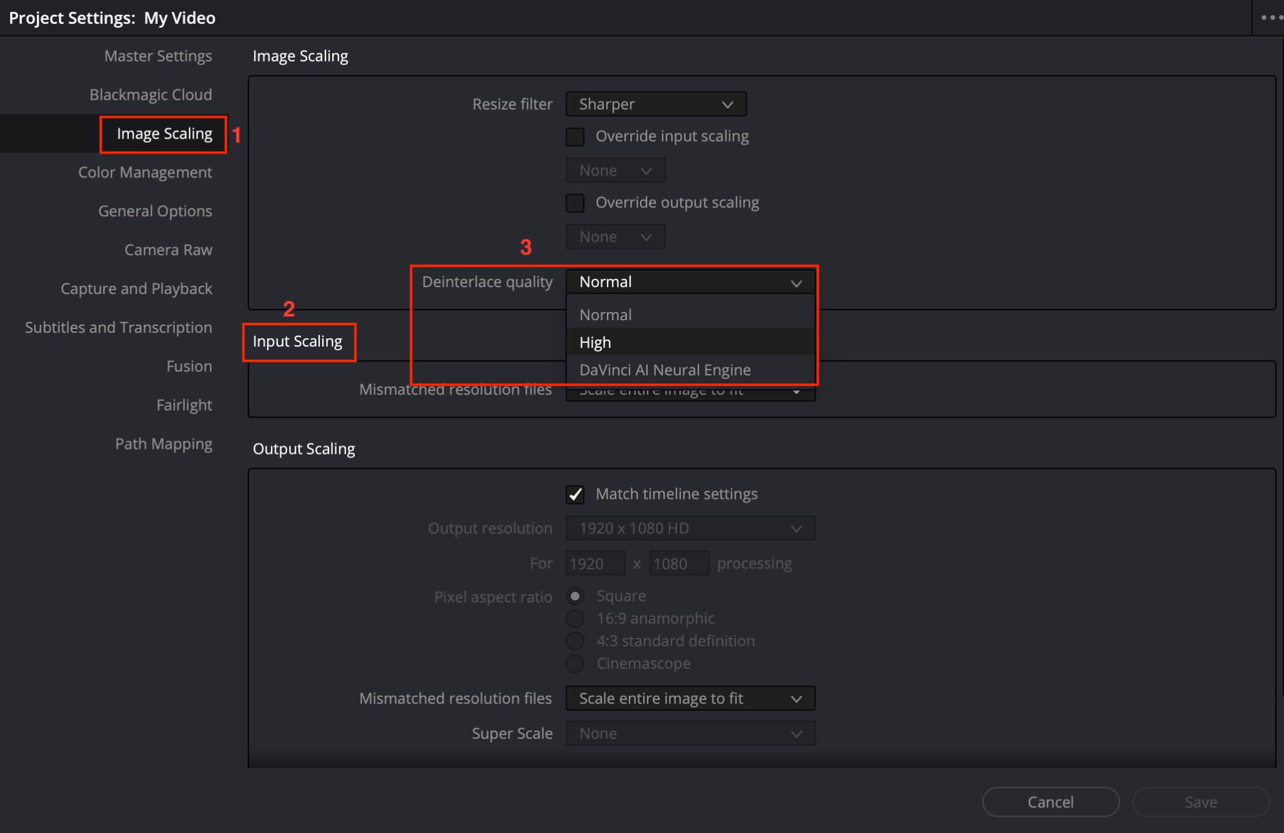Screen dimensions: 1284x833
Task: Click the Save button
Action: pos(1200,802)
